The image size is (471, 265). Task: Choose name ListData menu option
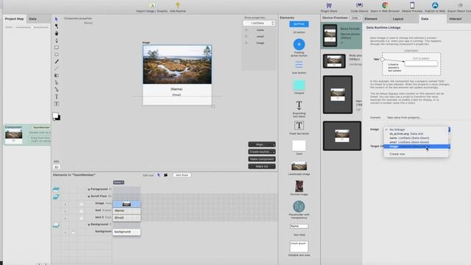[x=417, y=138]
